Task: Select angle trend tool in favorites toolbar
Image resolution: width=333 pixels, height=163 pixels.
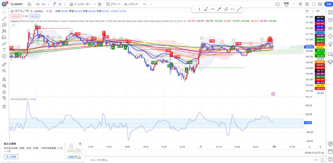Action: tap(206, 9)
